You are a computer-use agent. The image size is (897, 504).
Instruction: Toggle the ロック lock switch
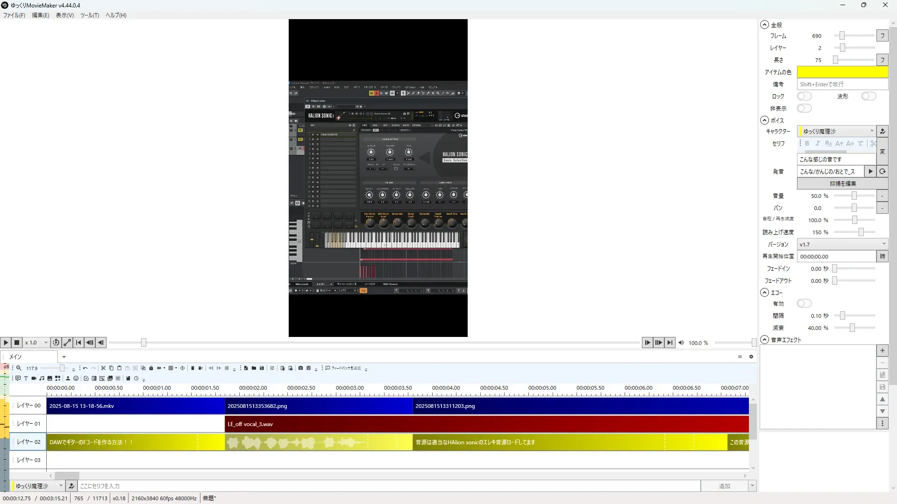click(x=804, y=96)
